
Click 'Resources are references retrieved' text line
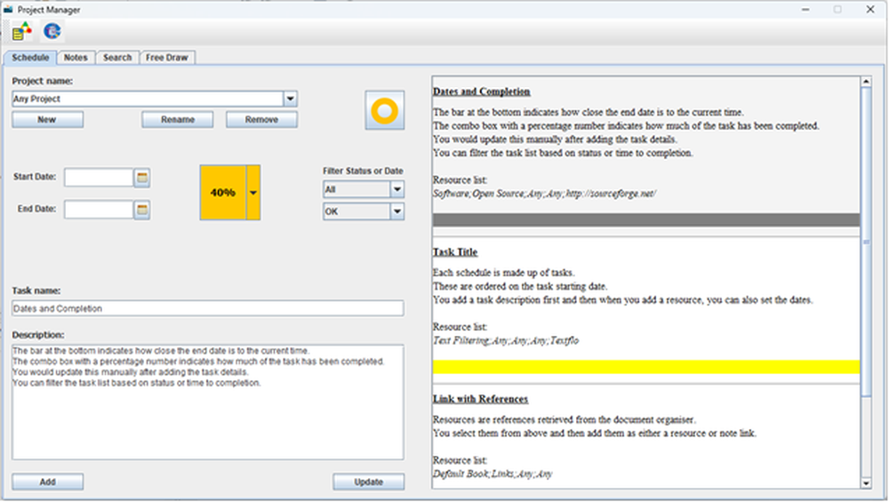(565, 420)
